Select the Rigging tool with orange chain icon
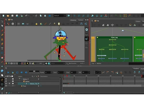The image size is (144, 108). pos(2,80)
